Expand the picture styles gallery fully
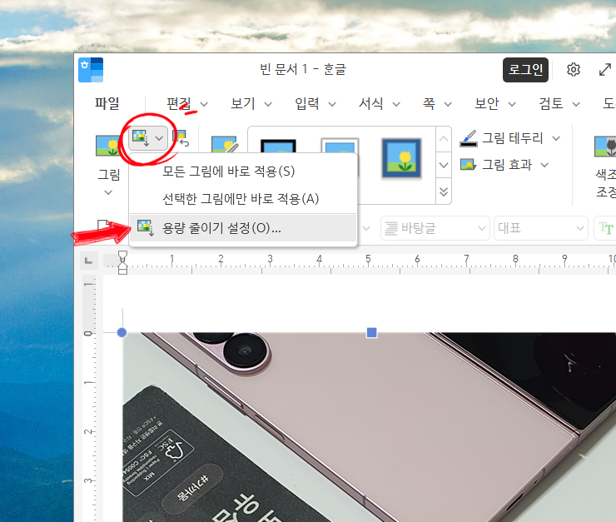The width and height of the screenshot is (616, 522). pyautogui.click(x=444, y=191)
